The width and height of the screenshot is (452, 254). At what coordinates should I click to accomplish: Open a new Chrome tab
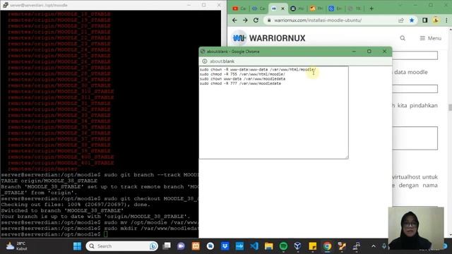371,8
